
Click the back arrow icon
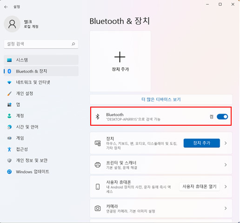point(6,7)
